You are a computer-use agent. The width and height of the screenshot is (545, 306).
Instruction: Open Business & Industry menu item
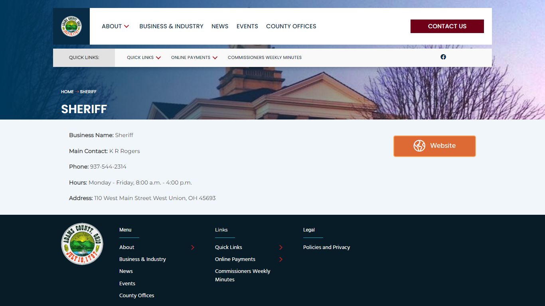click(171, 26)
